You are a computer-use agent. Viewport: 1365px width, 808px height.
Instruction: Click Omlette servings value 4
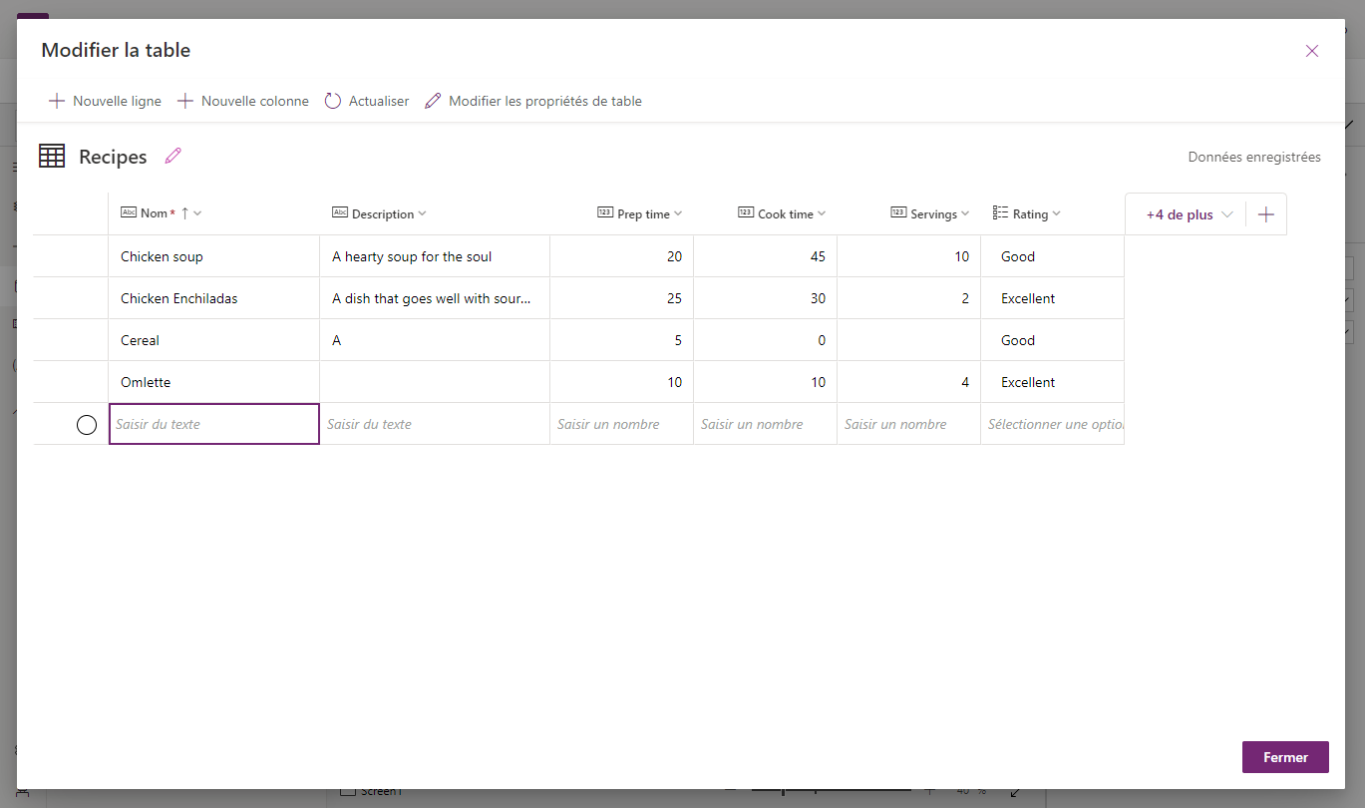click(x=909, y=382)
